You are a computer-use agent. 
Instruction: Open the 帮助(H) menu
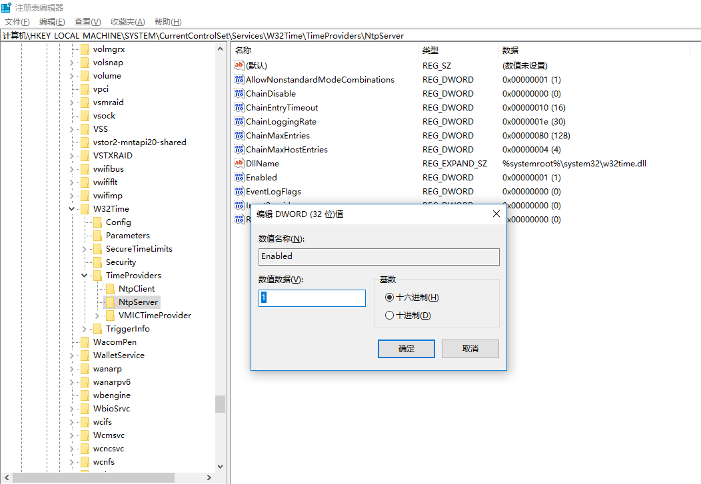pyautogui.click(x=168, y=22)
